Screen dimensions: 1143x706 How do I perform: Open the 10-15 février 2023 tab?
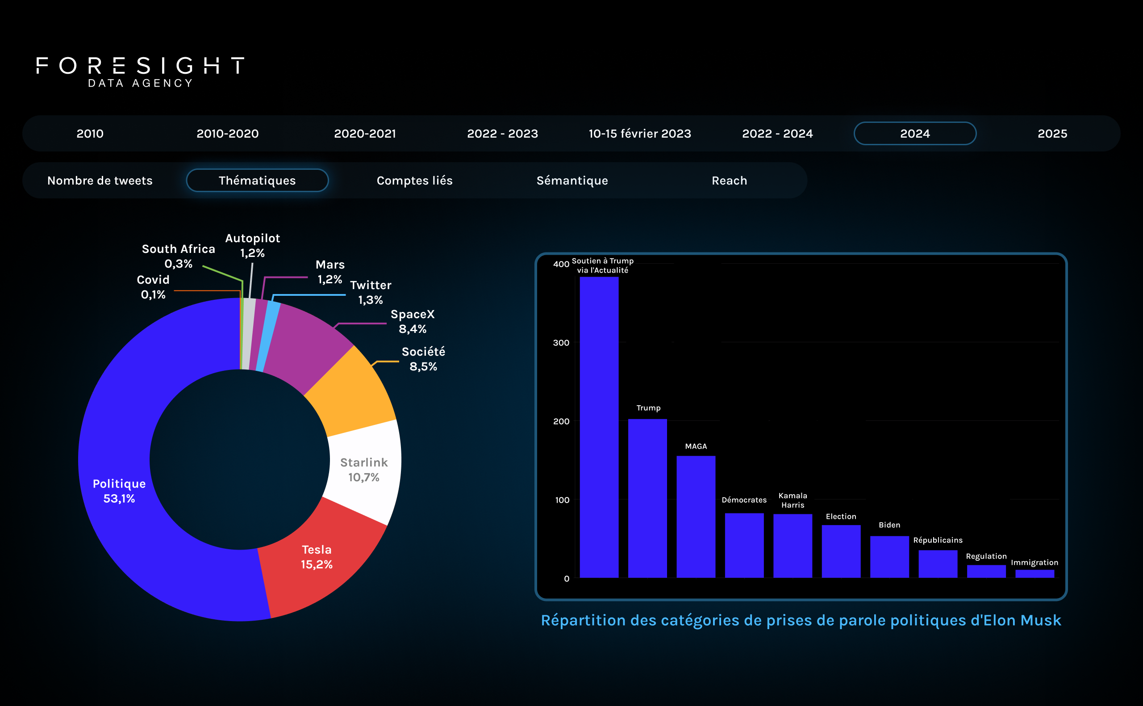coord(640,134)
